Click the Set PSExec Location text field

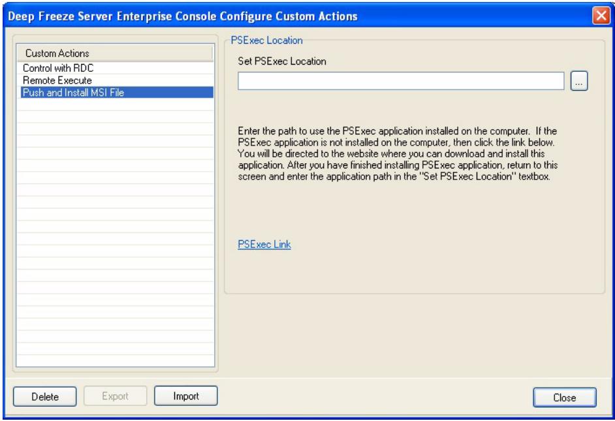pyautogui.click(x=401, y=81)
